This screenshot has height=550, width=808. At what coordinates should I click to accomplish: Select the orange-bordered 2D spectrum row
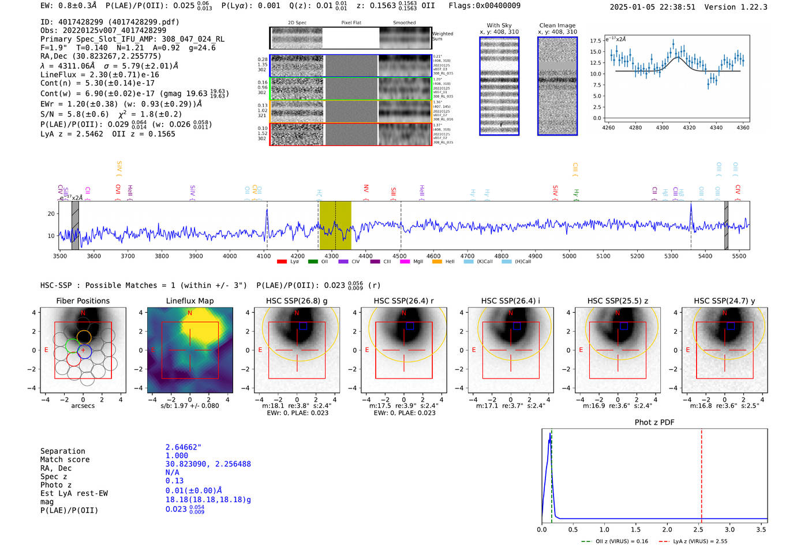coord(350,111)
